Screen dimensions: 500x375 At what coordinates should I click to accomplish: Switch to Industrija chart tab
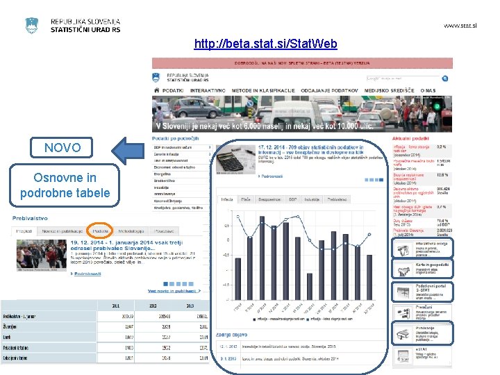click(312, 199)
